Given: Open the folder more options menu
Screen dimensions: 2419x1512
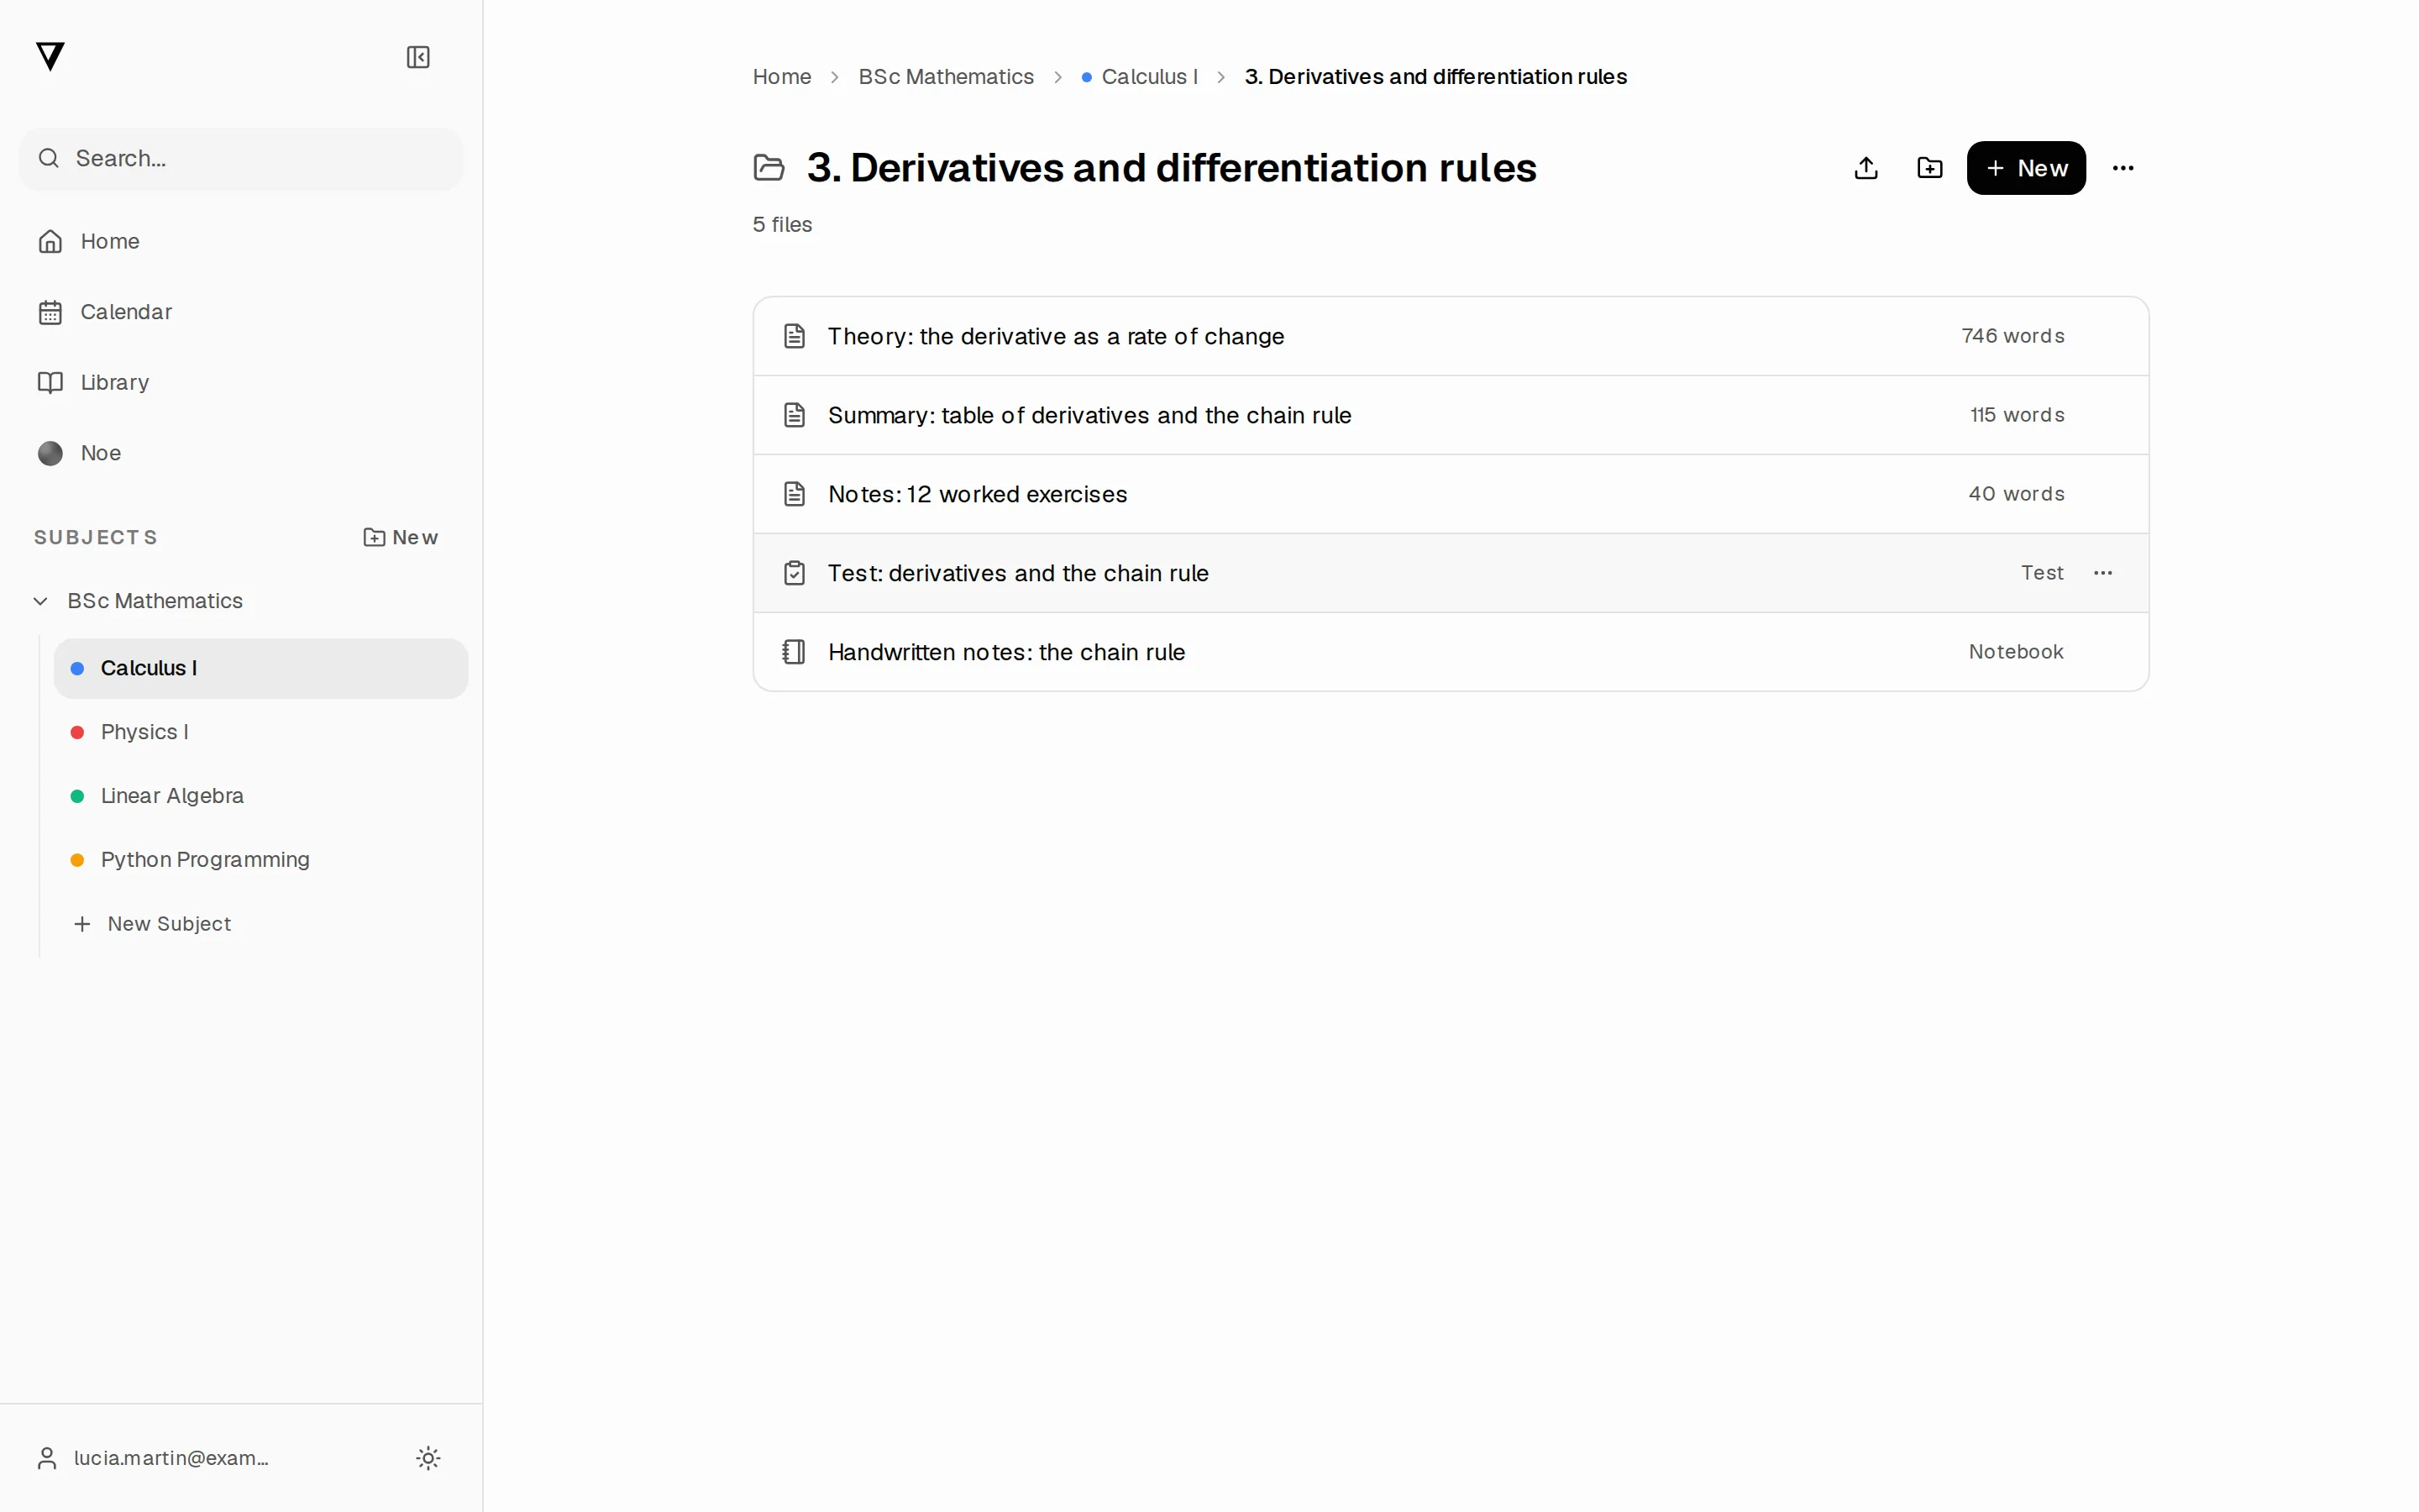Looking at the screenshot, I should pos(2123,168).
